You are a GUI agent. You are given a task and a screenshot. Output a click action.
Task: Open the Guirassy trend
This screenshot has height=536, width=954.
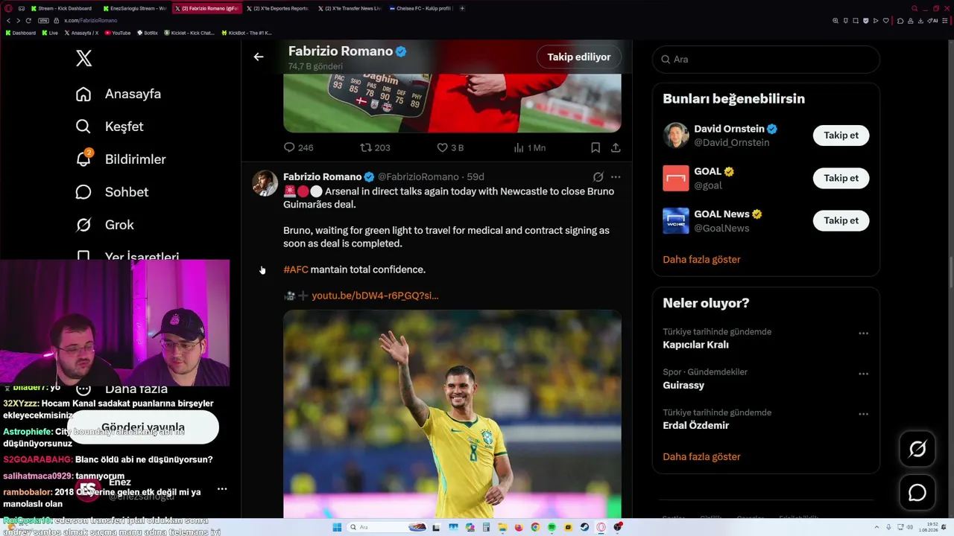pyautogui.click(x=683, y=385)
